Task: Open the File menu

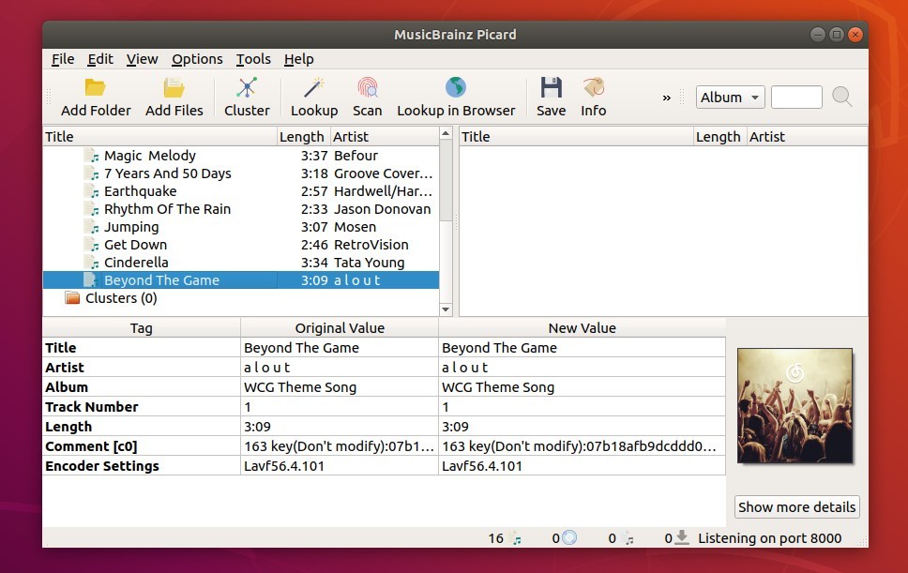Action: (63, 59)
